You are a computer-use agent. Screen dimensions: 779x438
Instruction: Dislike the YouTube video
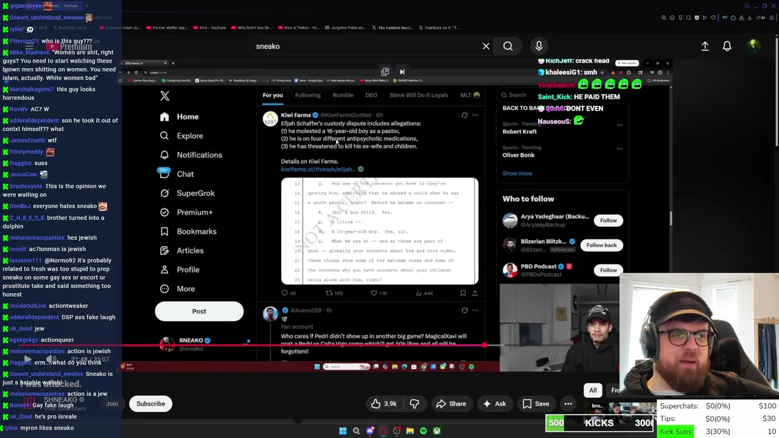pos(414,404)
